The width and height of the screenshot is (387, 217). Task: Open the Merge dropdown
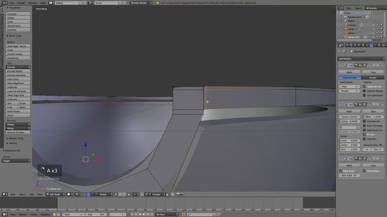(x=18, y=128)
